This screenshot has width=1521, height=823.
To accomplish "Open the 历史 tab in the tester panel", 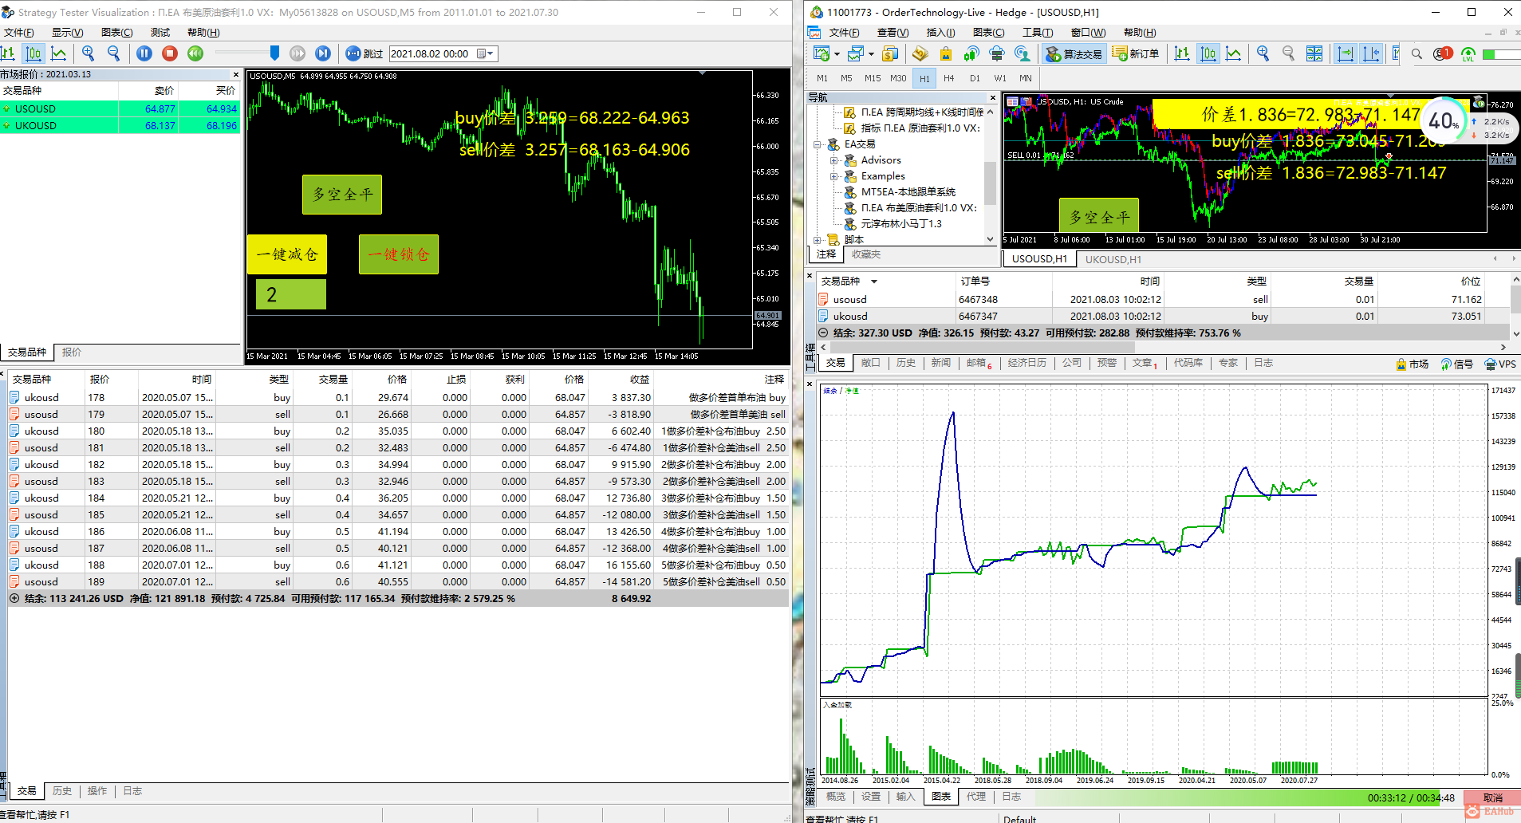I will [62, 791].
